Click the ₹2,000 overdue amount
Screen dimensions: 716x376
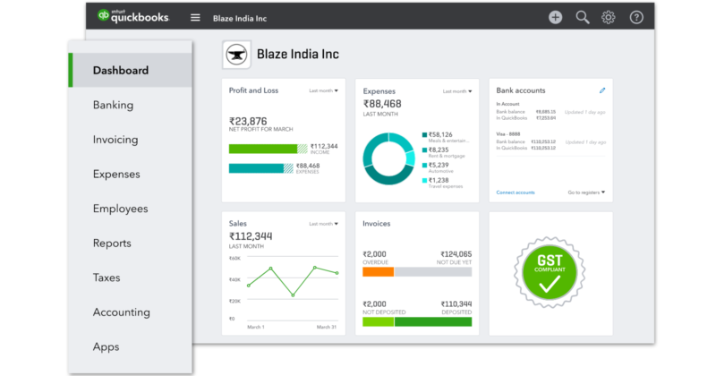pyautogui.click(x=374, y=254)
